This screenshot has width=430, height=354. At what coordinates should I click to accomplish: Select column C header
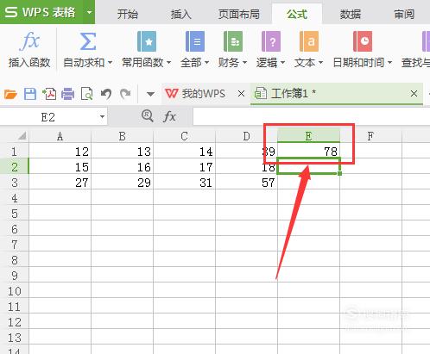point(184,136)
